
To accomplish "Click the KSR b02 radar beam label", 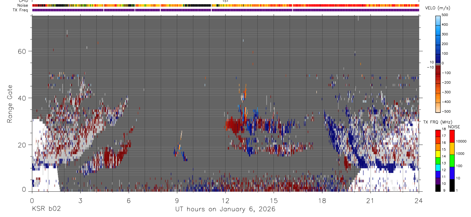I will tap(46, 209).
